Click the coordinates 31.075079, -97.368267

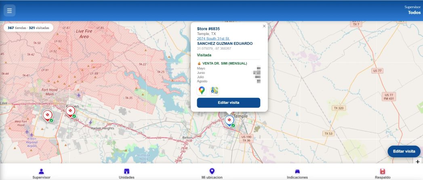pyautogui.click(x=214, y=48)
